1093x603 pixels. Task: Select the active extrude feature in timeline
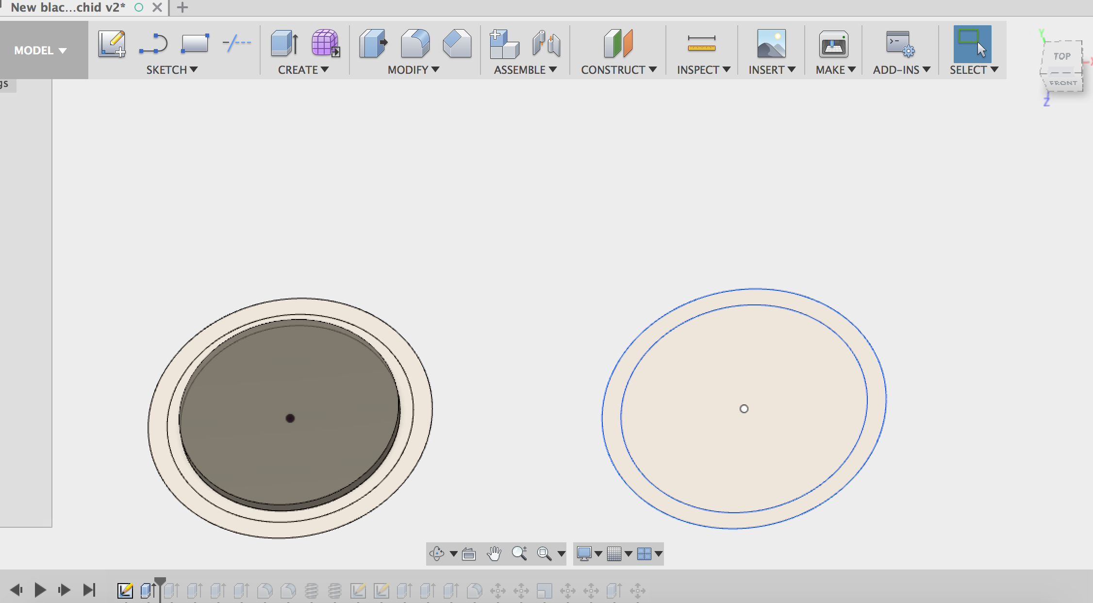pos(148,590)
